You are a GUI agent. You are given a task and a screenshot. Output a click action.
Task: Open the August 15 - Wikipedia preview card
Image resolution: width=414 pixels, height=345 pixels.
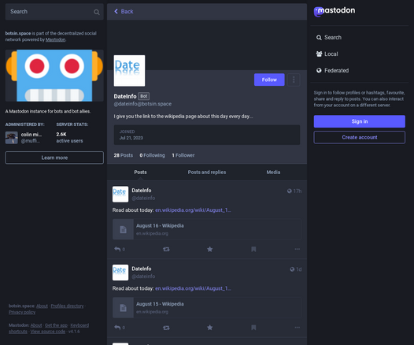click(207, 308)
